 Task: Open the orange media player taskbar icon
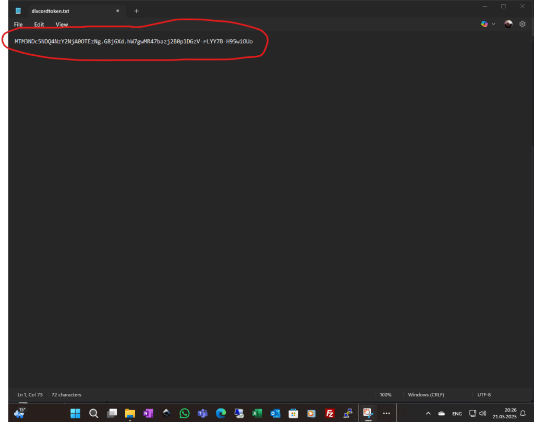311,414
